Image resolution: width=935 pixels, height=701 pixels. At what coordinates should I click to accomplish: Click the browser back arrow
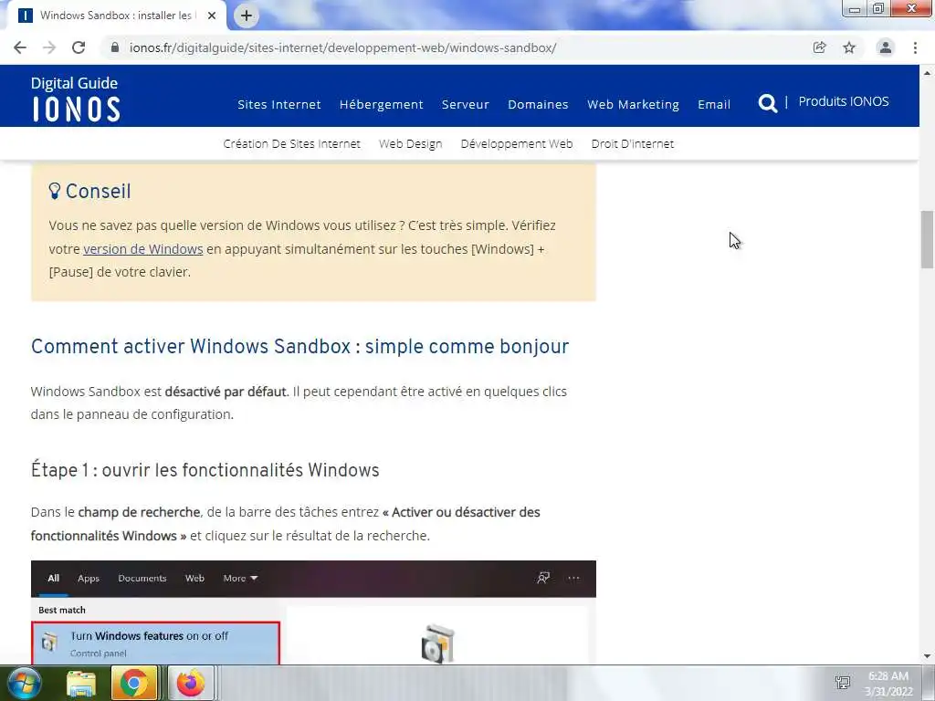point(20,47)
